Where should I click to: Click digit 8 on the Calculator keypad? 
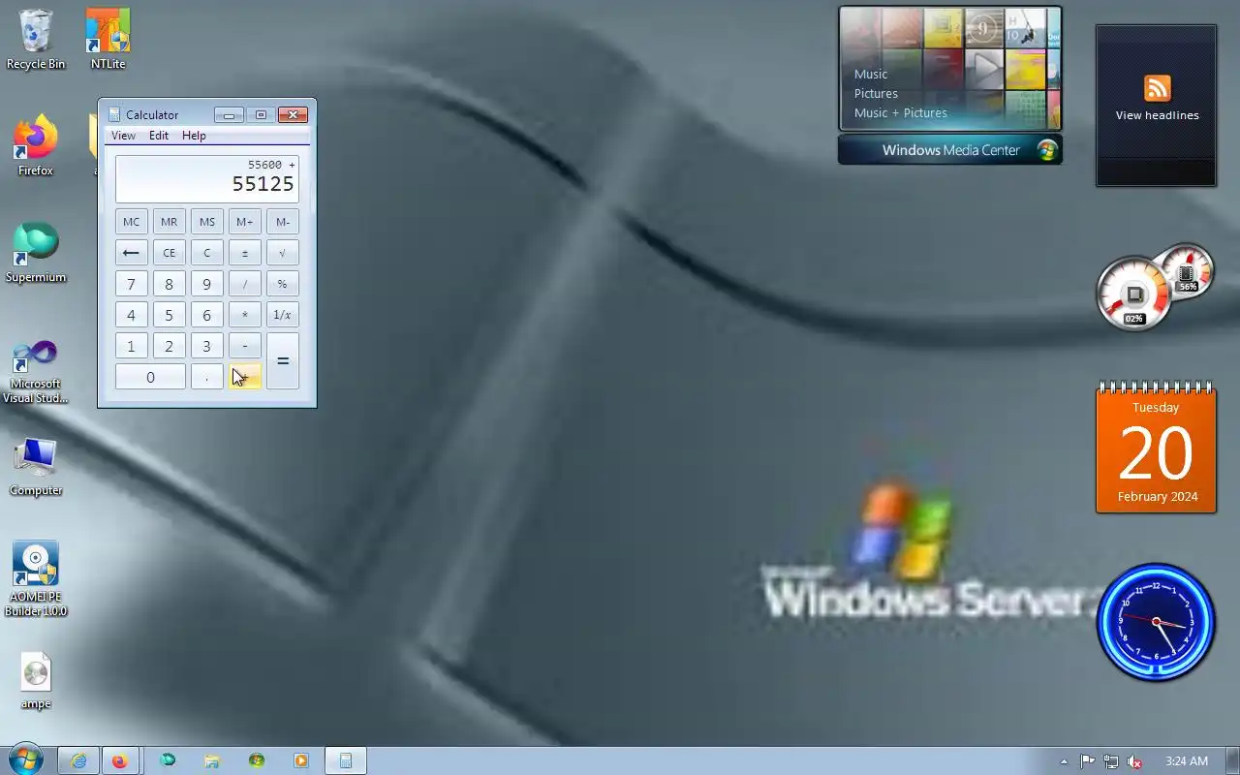pos(169,284)
